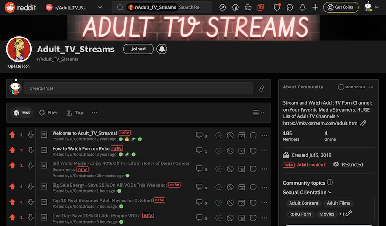Edit the community description pencil icon

tap(363, 123)
